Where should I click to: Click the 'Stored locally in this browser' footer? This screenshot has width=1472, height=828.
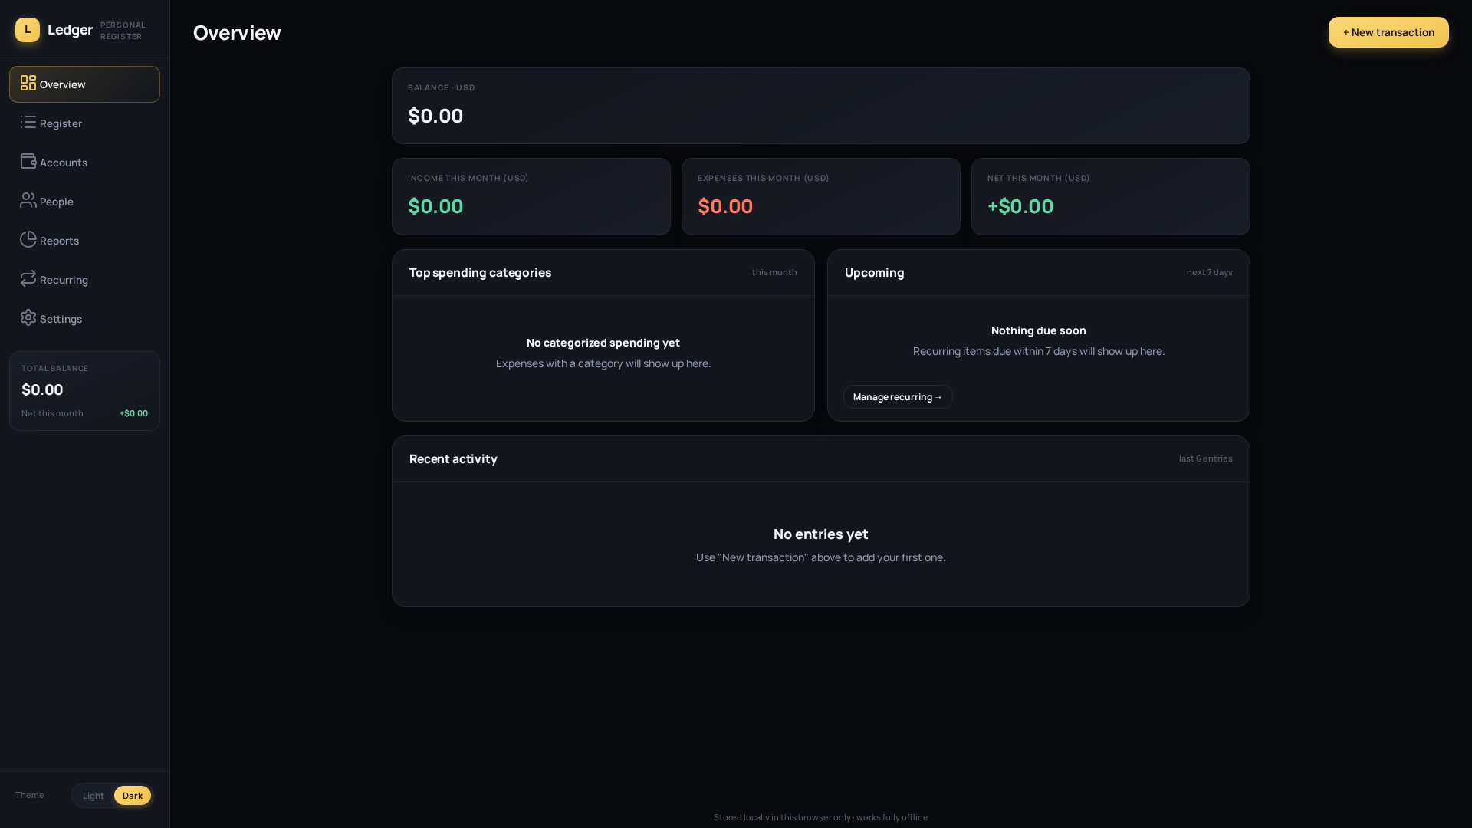821,817
